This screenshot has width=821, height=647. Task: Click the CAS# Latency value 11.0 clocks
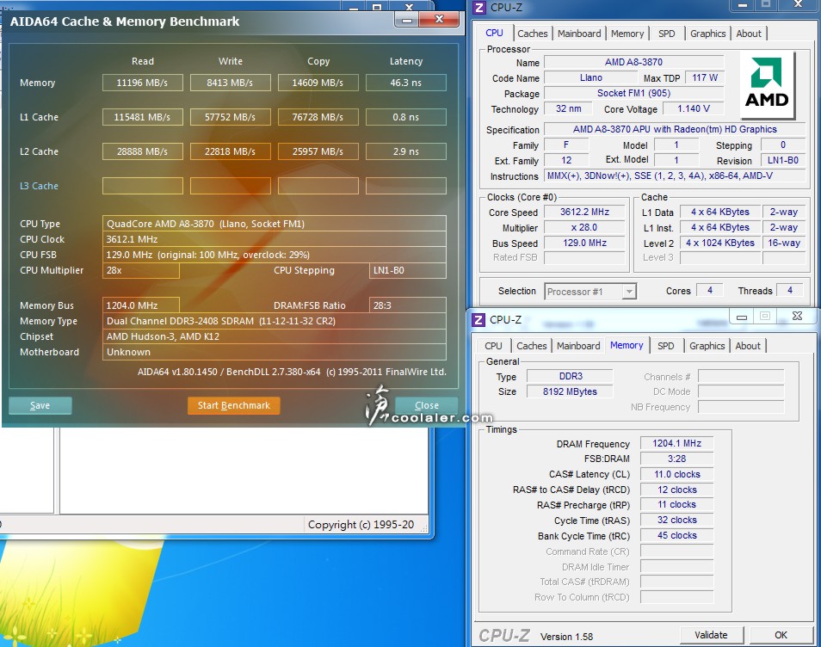pyautogui.click(x=676, y=474)
